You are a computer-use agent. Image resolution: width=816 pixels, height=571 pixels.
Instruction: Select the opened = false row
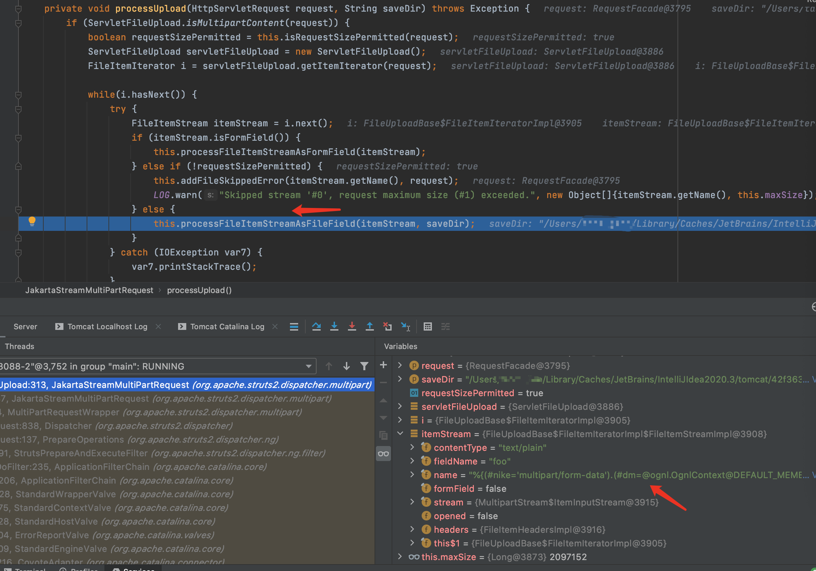tap(604, 516)
